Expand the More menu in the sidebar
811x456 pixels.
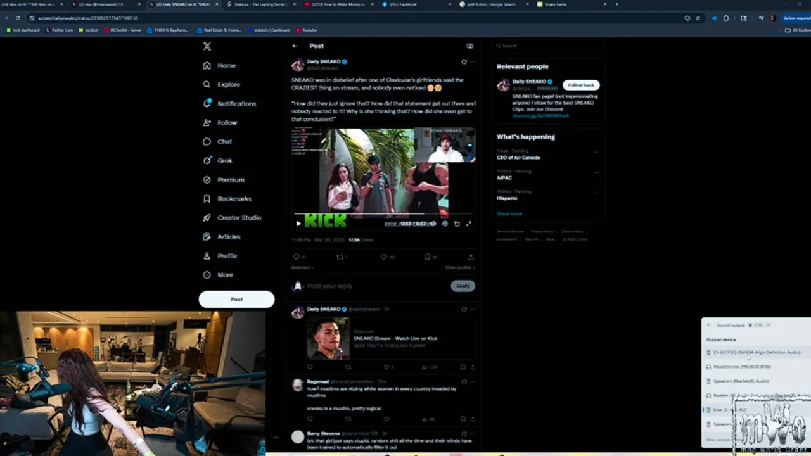tap(218, 275)
